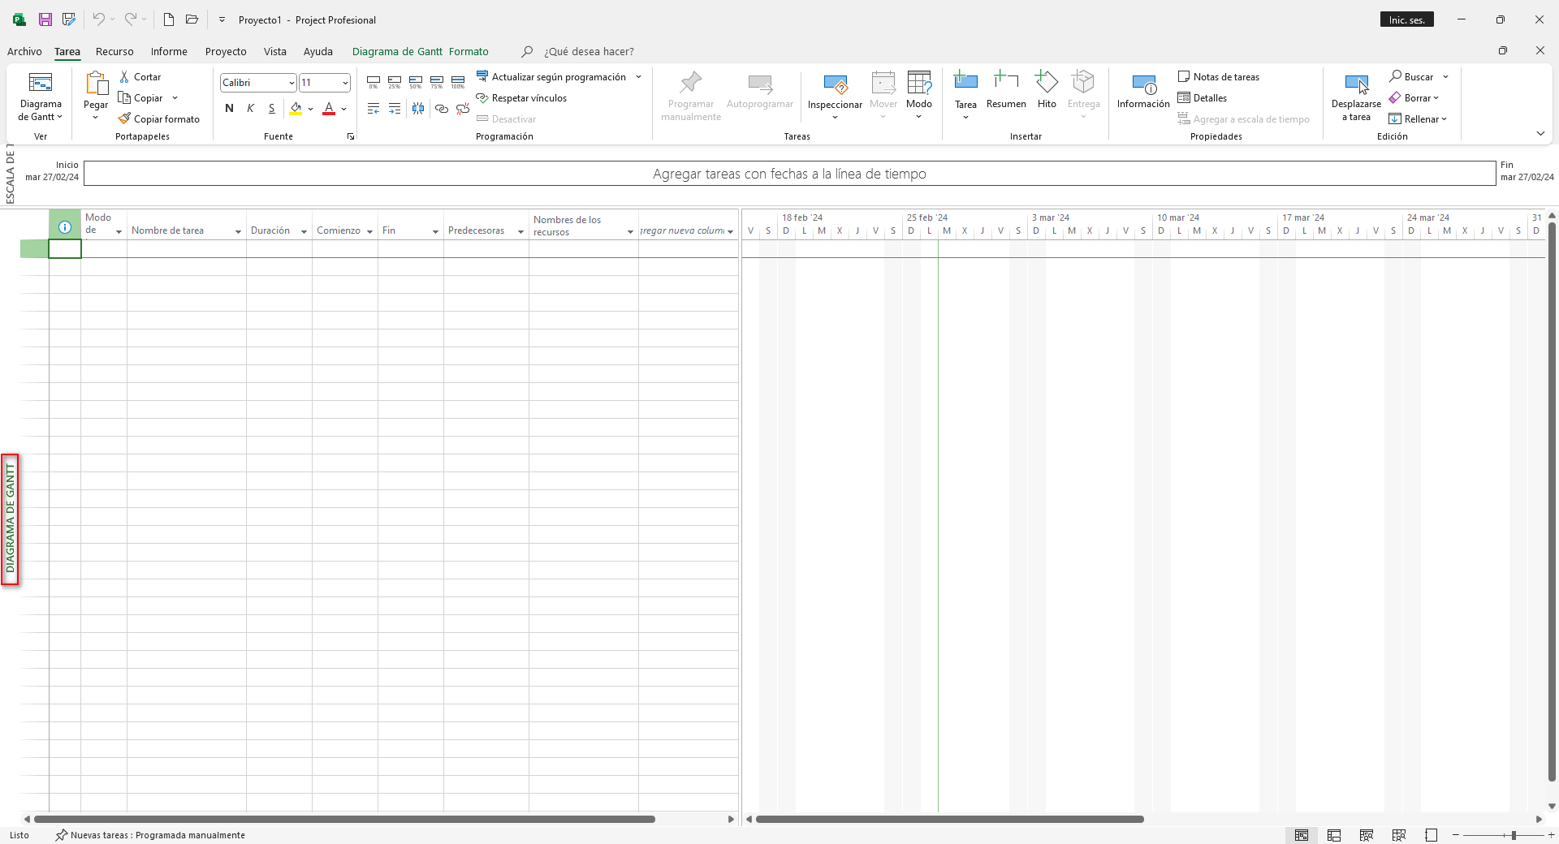Switch to the Informe tab

pos(169,51)
